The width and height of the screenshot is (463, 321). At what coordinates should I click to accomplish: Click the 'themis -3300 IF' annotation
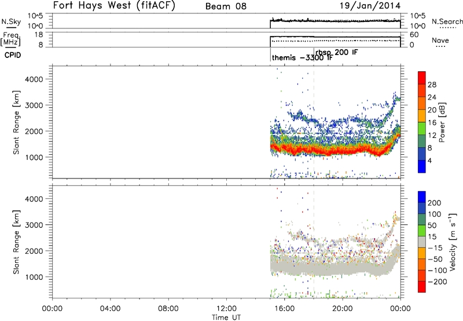click(302, 57)
